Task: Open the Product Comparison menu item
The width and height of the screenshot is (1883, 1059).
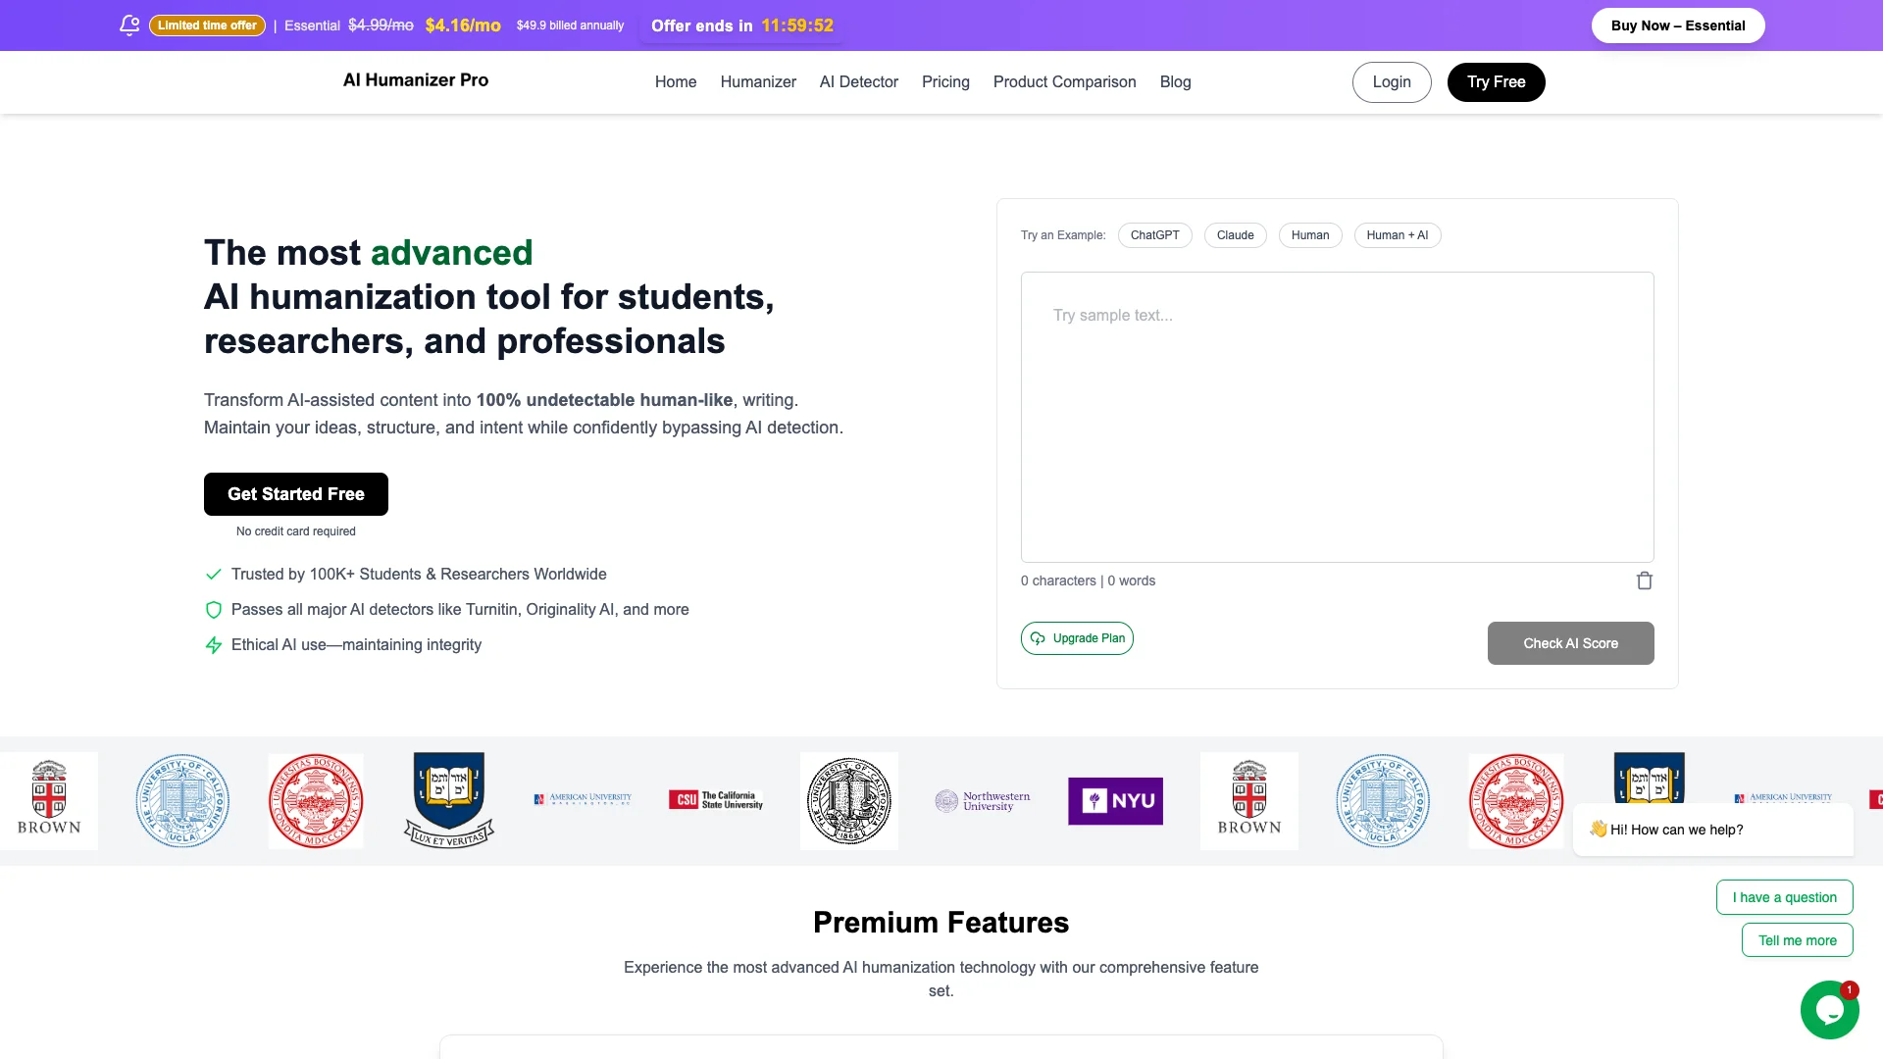Action: click(x=1064, y=82)
